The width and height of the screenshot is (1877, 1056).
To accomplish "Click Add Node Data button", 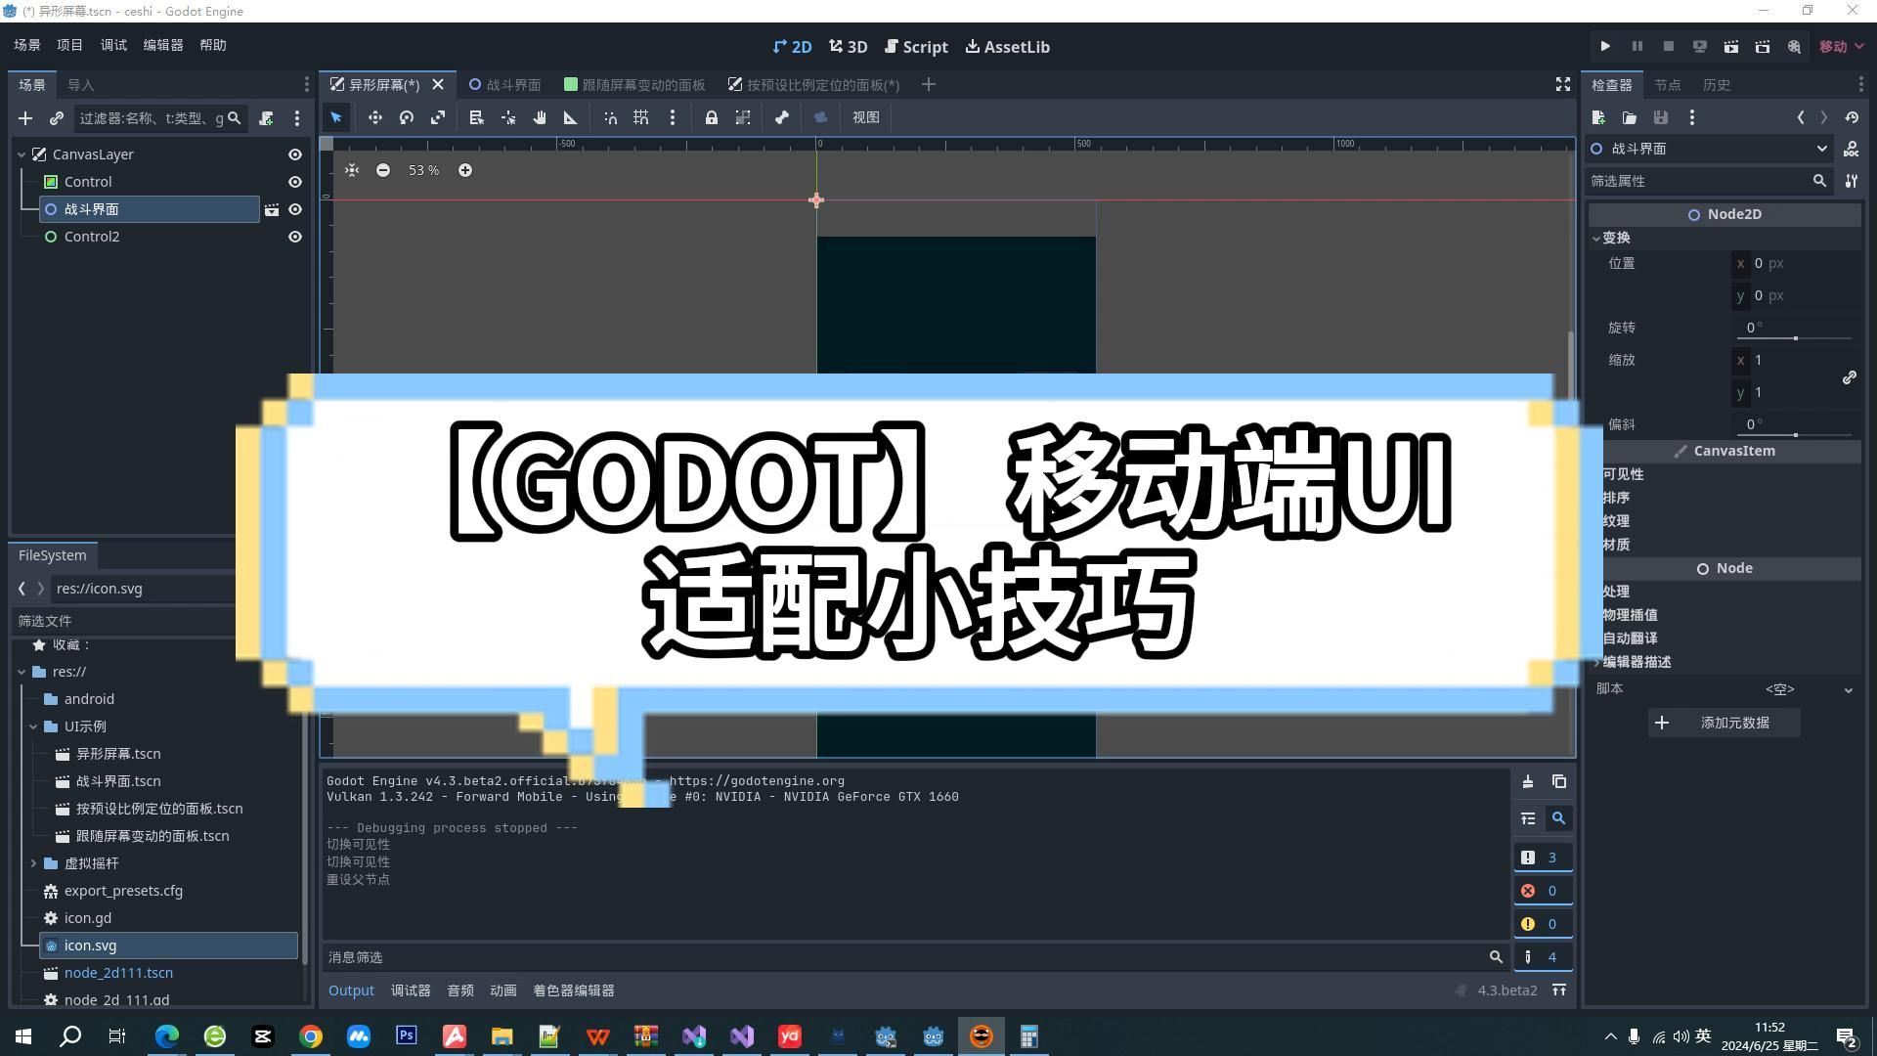I will pos(1734,722).
